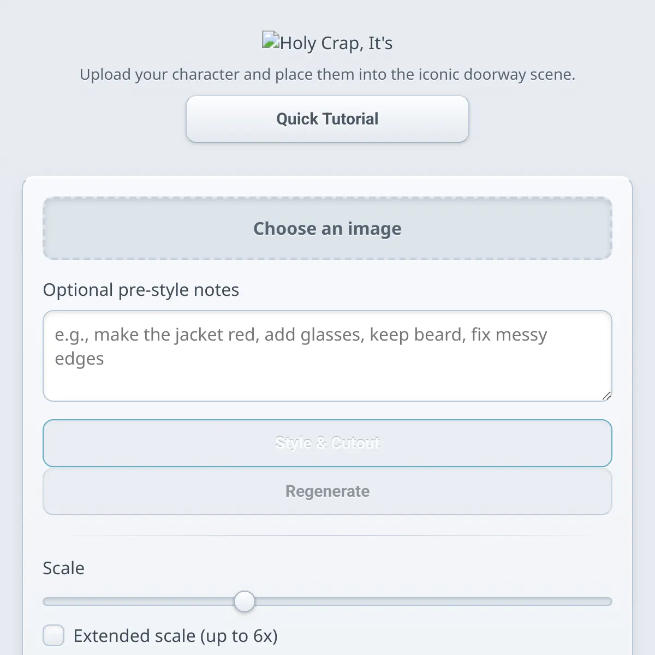Click the "Extended scale (up to 6x)" label
Screen dimensions: 655x655
click(175, 636)
